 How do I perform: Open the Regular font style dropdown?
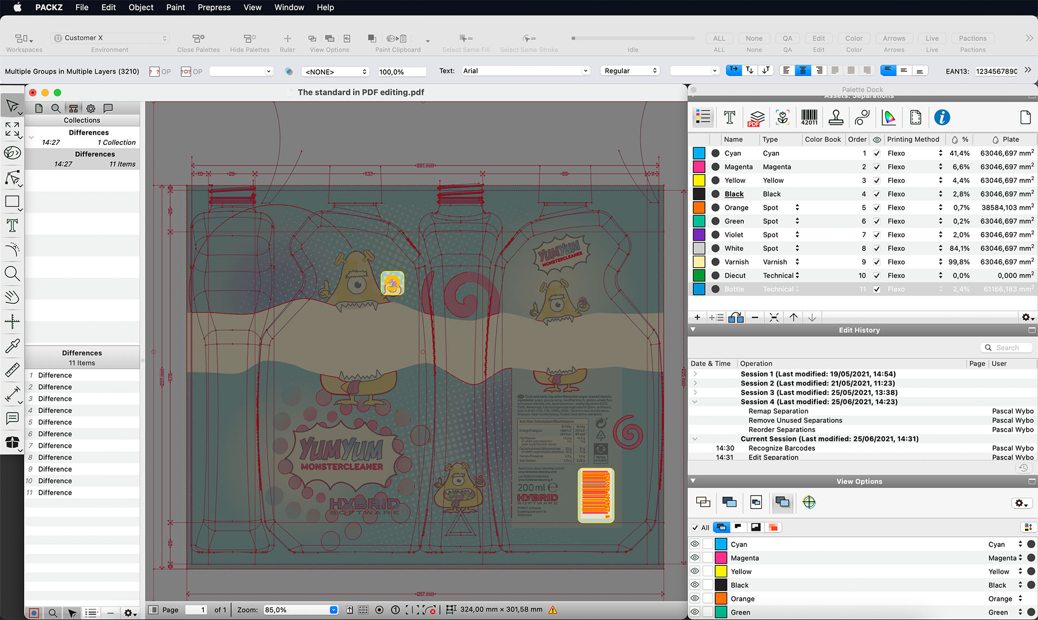630,71
